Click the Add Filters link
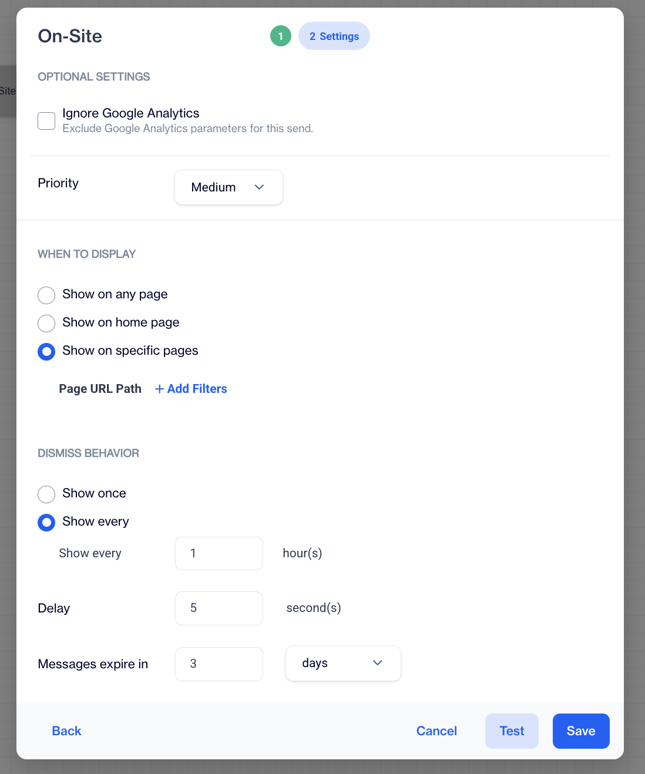Viewport: 645px width, 774px height. [x=197, y=389]
